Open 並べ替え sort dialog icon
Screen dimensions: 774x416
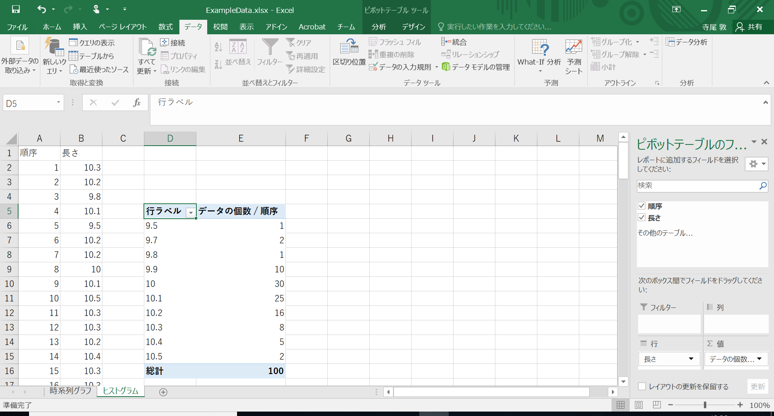(238, 47)
